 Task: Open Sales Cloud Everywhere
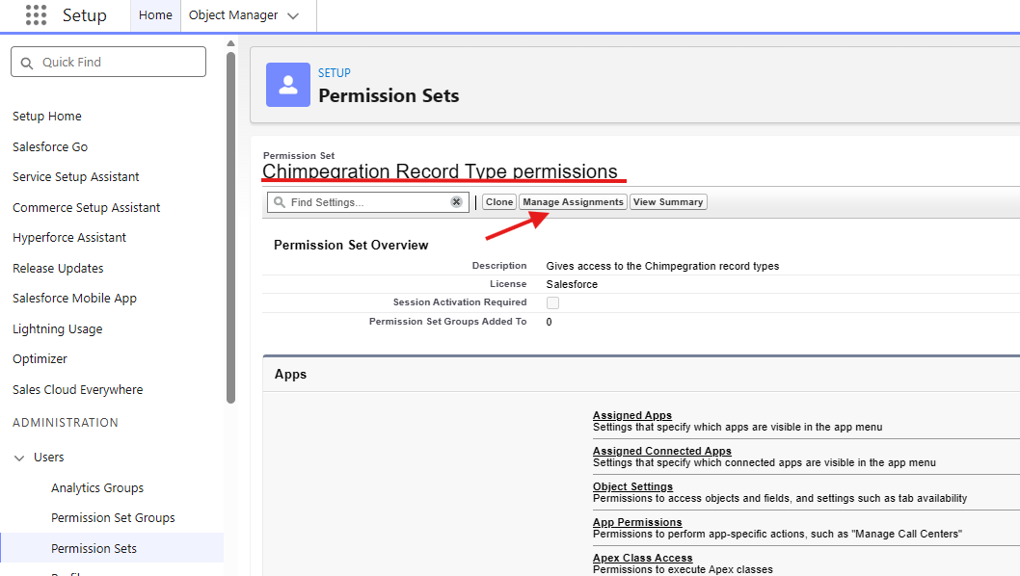click(x=78, y=389)
